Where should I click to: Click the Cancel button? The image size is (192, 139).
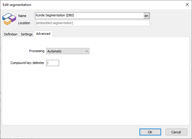pos(176,132)
